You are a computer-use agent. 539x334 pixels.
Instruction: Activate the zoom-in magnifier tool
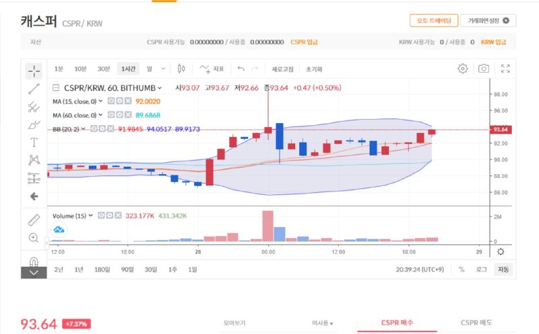pos(34,238)
